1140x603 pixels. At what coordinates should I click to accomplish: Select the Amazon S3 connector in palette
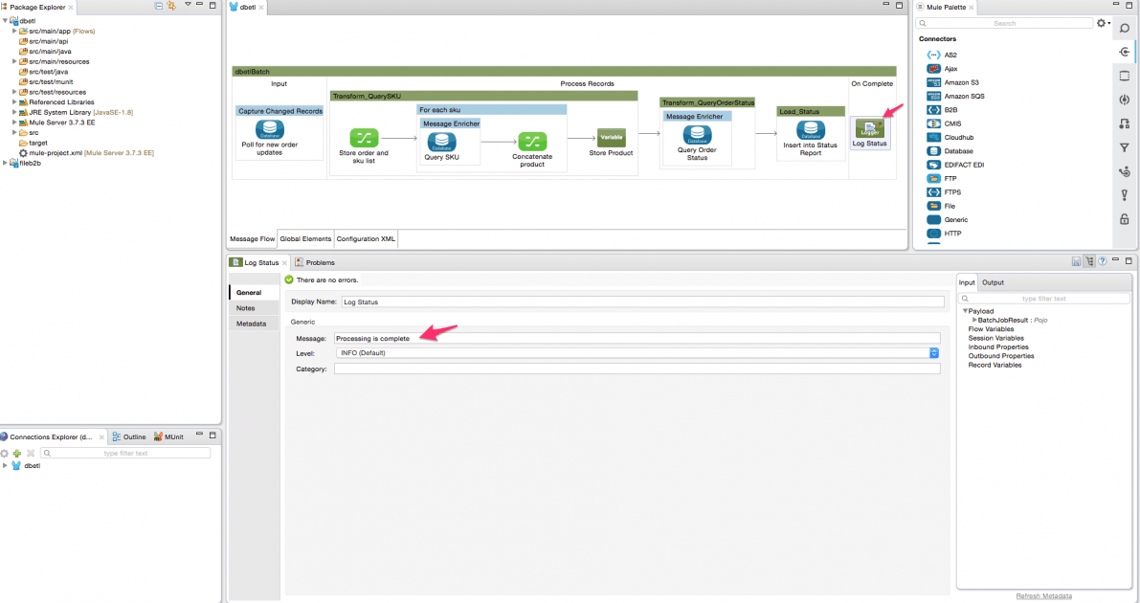point(960,82)
